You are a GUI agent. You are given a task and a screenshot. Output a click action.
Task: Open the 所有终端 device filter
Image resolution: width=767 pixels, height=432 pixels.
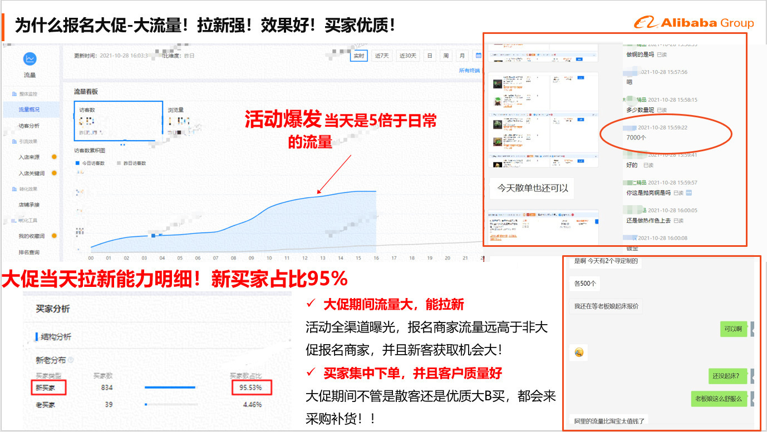(x=469, y=71)
